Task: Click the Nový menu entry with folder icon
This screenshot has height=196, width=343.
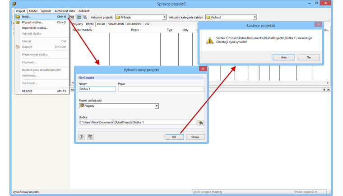Action: pyautogui.click(x=42, y=17)
